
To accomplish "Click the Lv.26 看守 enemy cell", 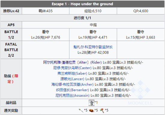I will (x=46, y=35).
